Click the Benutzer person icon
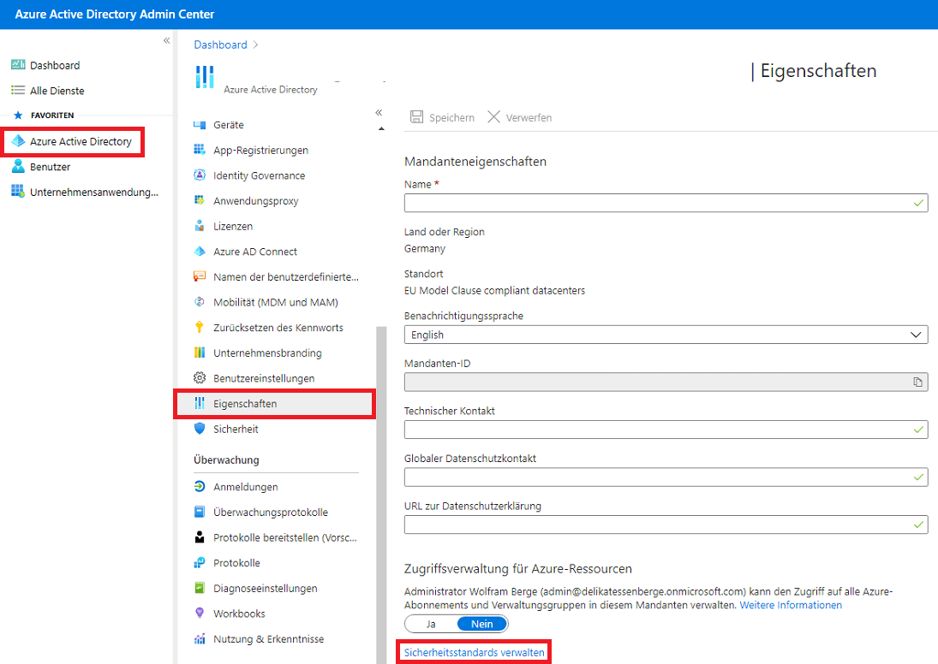 [x=18, y=166]
